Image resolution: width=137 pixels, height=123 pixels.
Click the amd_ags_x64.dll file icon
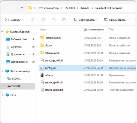42,60
